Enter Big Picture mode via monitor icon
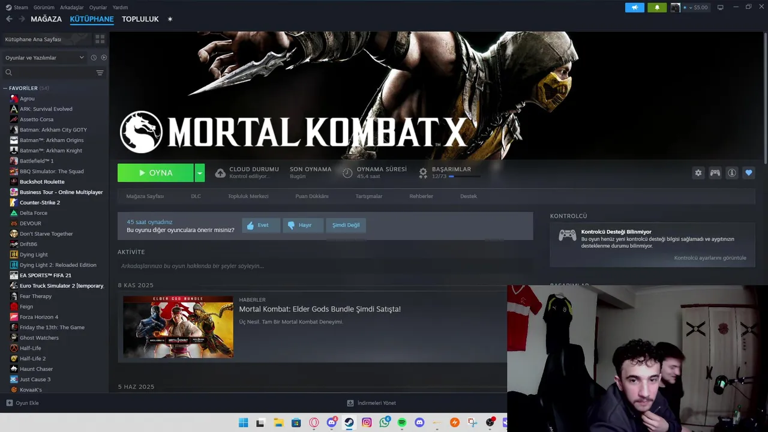 720,7
